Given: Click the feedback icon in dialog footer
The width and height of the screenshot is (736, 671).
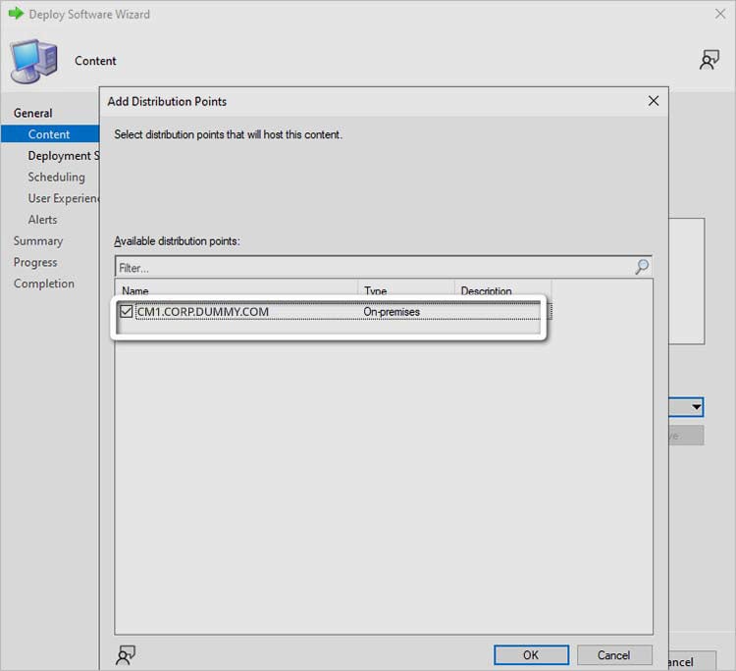Looking at the screenshot, I should (126, 655).
